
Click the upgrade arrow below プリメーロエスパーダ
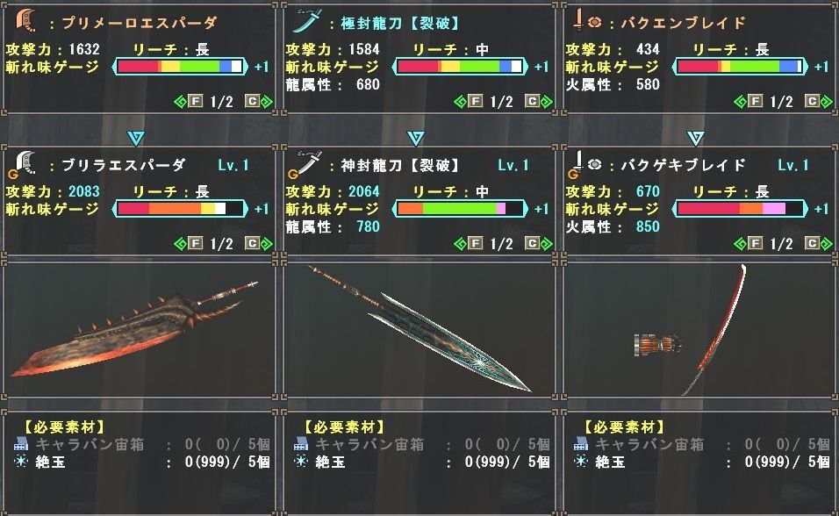(135, 138)
